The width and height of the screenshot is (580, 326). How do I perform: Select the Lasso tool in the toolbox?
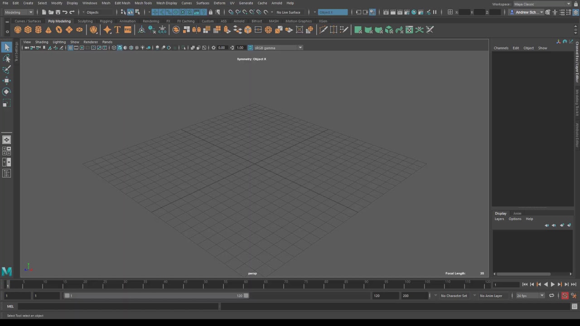[x=6, y=58]
